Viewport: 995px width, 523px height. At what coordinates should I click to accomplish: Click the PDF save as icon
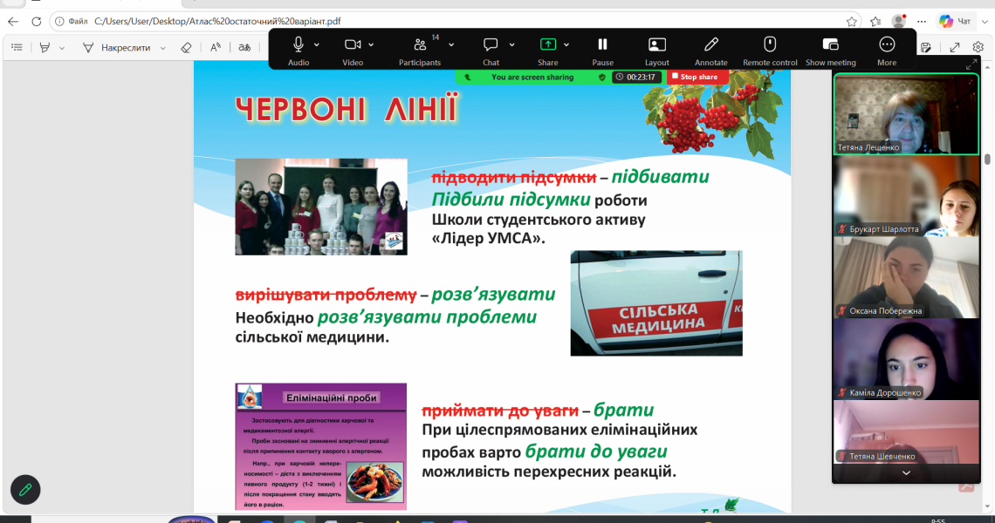(x=926, y=47)
